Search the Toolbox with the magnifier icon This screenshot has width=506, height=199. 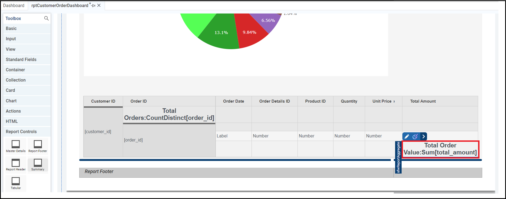pos(46,18)
